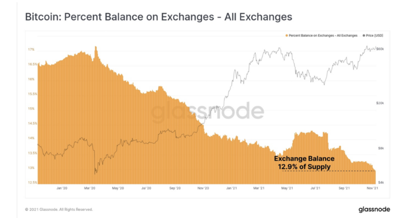Click the Jan '21 date axis label
This screenshot has width=409, height=218.
232,188
